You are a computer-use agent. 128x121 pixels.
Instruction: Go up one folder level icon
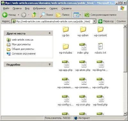click(34, 15)
